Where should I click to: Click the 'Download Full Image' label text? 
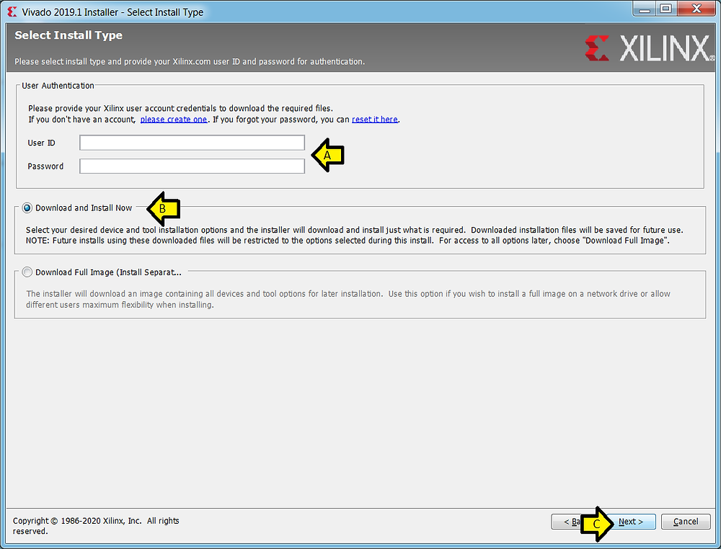point(109,272)
